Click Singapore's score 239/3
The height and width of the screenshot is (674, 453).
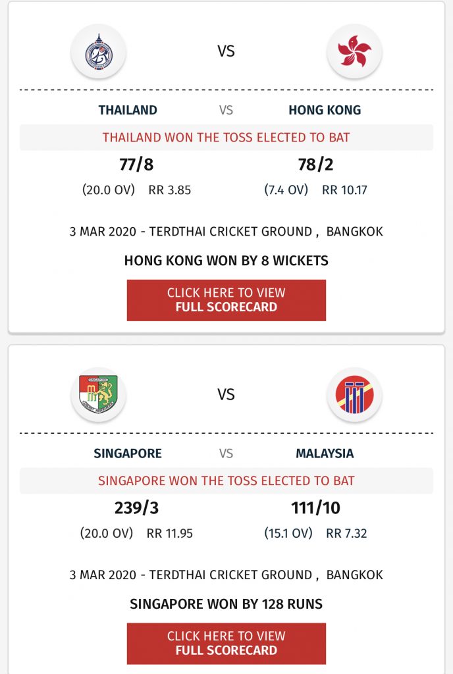click(x=136, y=508)
